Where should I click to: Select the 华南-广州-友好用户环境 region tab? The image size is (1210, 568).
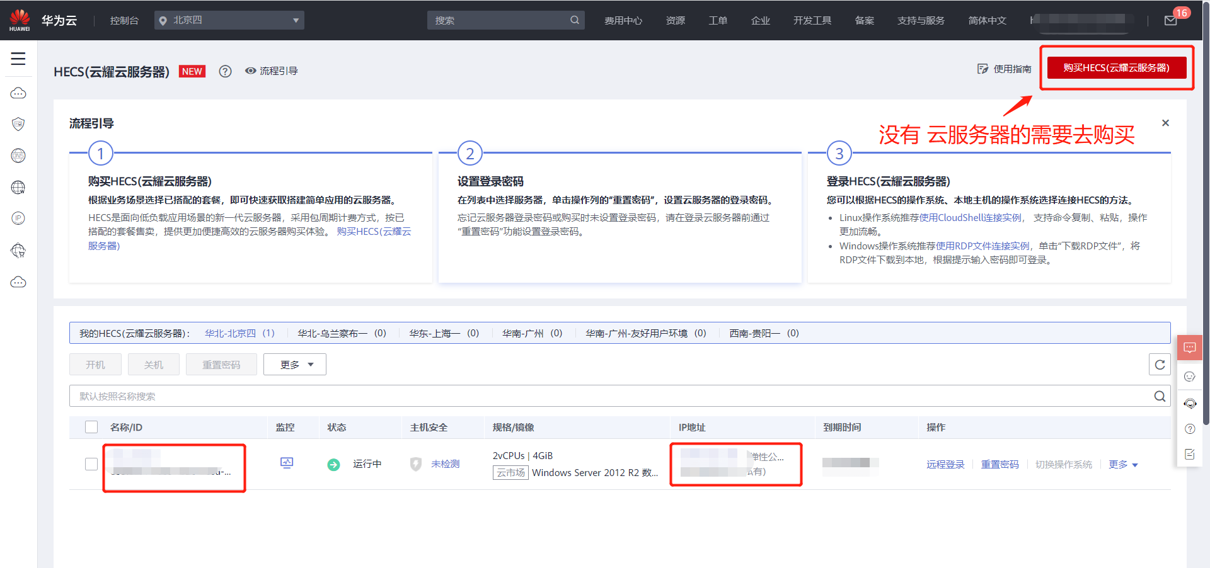pos(646,333)
